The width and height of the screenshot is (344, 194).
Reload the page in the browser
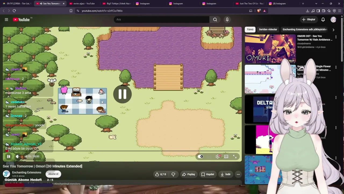tap(14, 11)
